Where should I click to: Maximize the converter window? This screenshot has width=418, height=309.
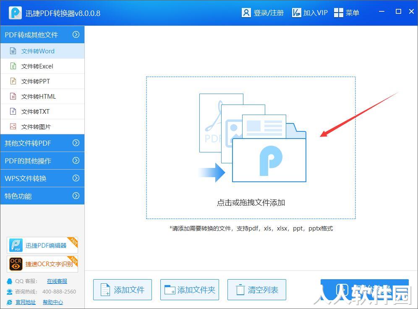[398, 11]
